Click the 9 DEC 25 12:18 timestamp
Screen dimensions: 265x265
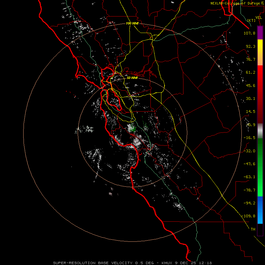pyautogui.click(x=193, y=263)
